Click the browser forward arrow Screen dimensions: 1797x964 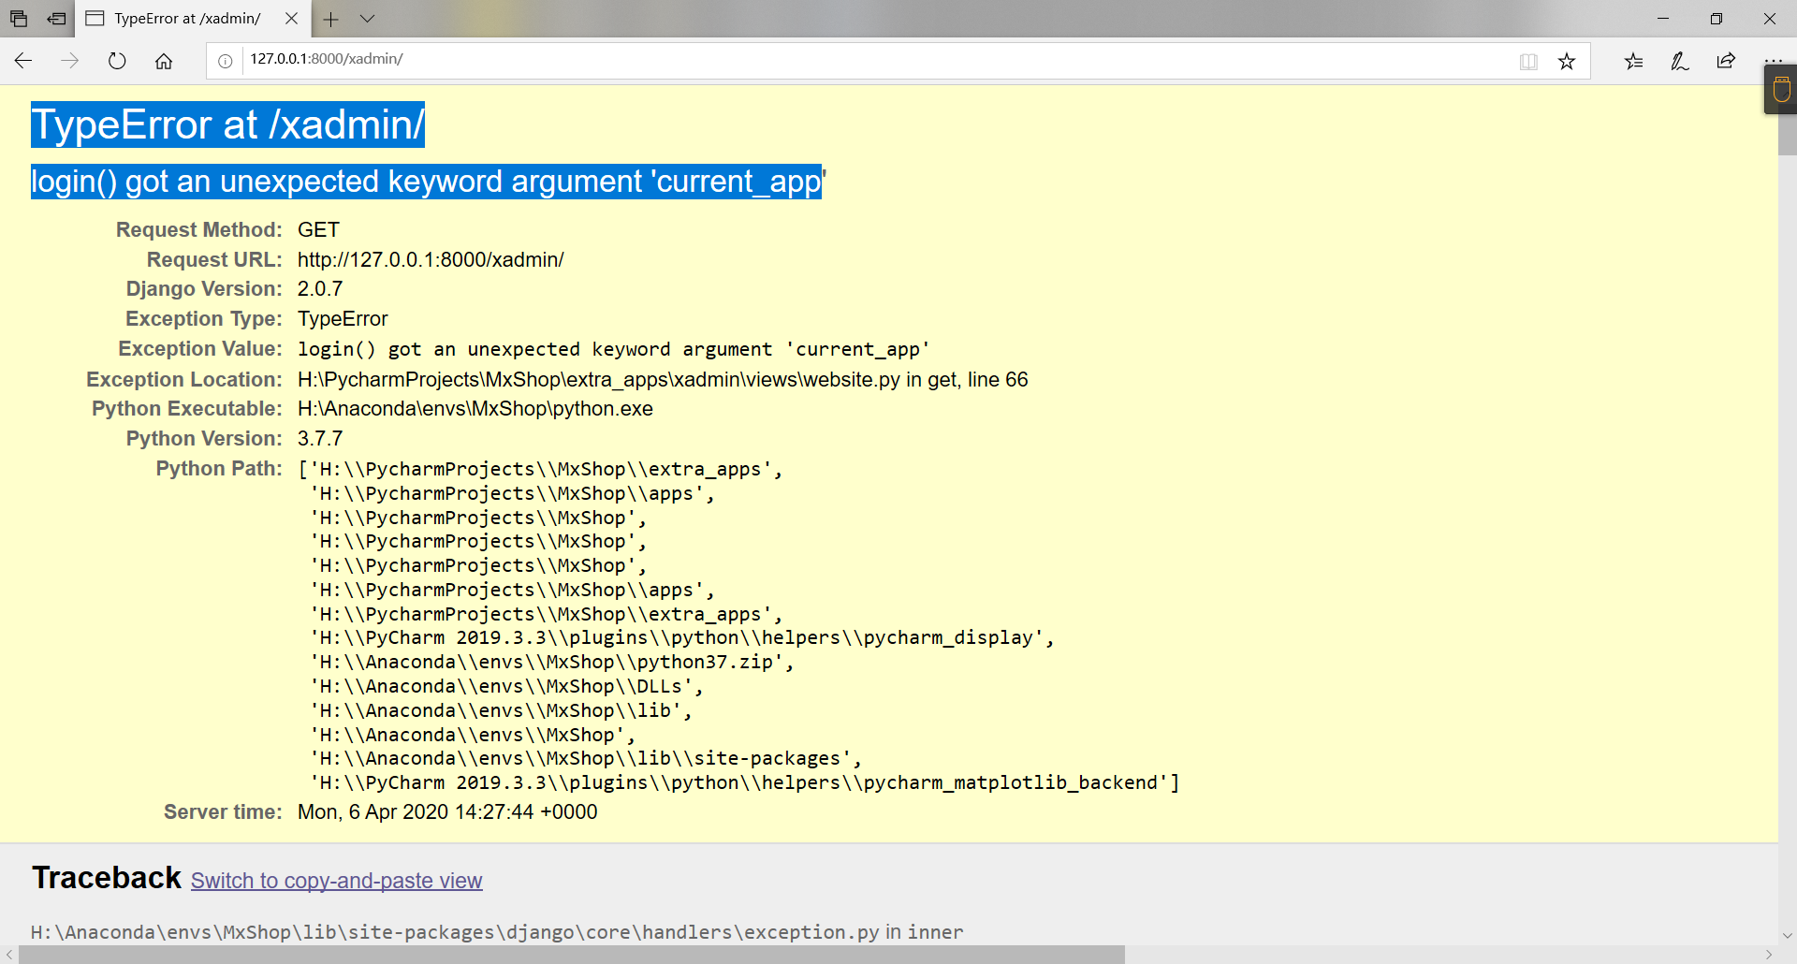point(69,61)
